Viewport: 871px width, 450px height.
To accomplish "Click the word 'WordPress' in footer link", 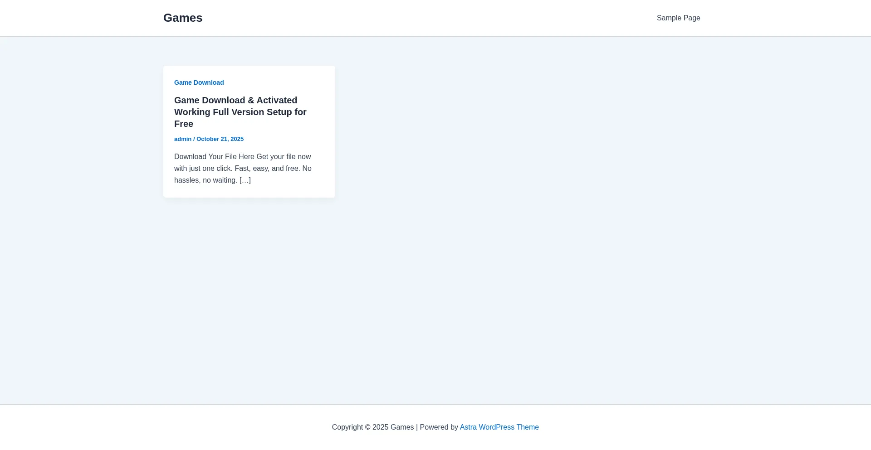I will [496, 427].
